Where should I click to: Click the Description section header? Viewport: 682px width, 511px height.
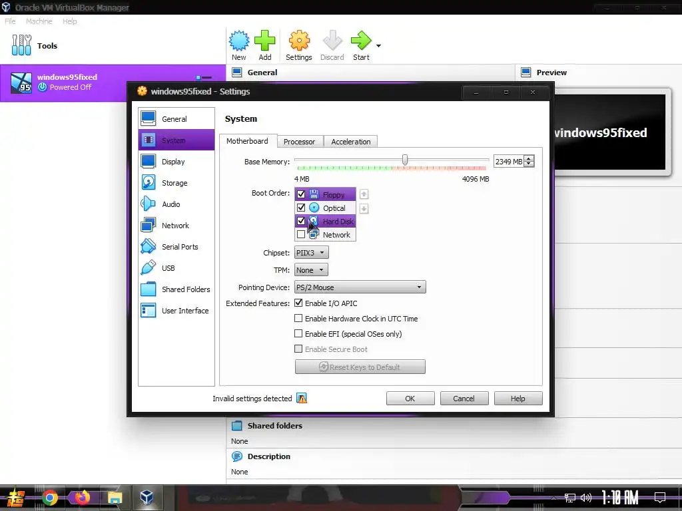[268, 456]
